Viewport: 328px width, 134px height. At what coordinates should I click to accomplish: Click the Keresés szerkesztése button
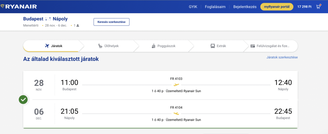[x=111, y=22]
